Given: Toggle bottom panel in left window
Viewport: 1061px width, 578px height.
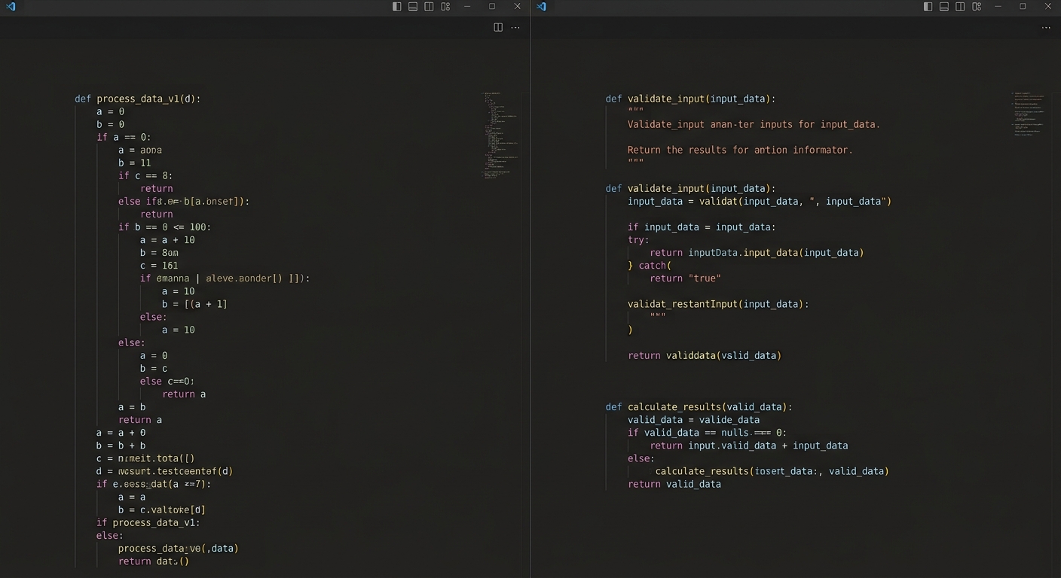Looking at the screenshot, I should point(413,6).
